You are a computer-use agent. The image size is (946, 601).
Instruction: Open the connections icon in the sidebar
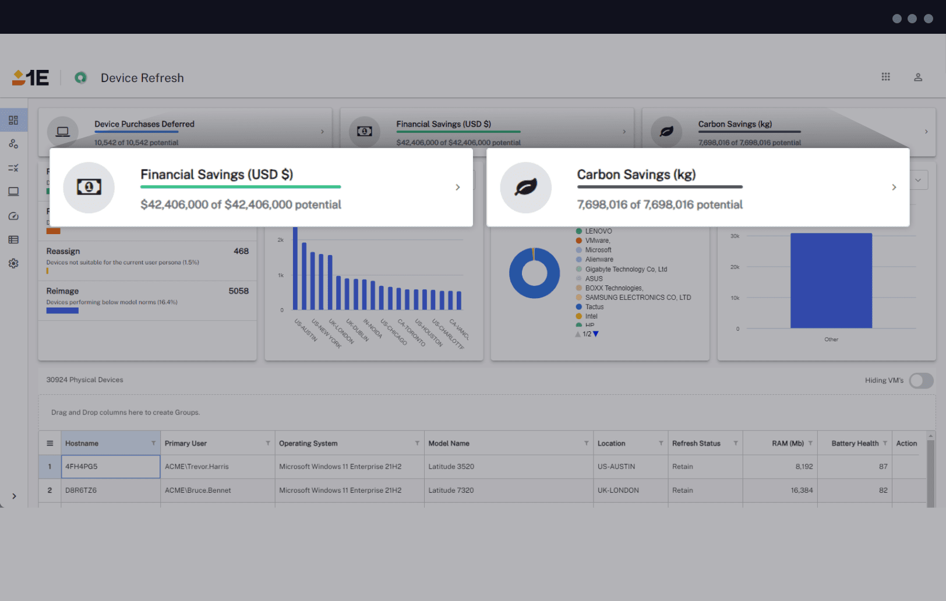(13, 144)
